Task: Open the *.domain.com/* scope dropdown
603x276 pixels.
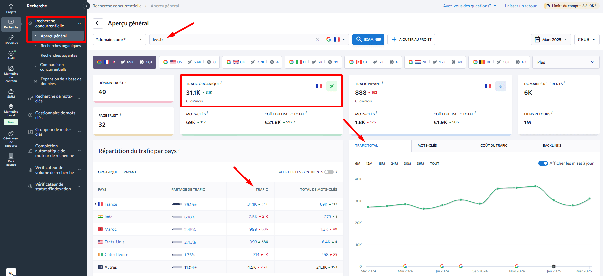Action: tap(119, 39)
